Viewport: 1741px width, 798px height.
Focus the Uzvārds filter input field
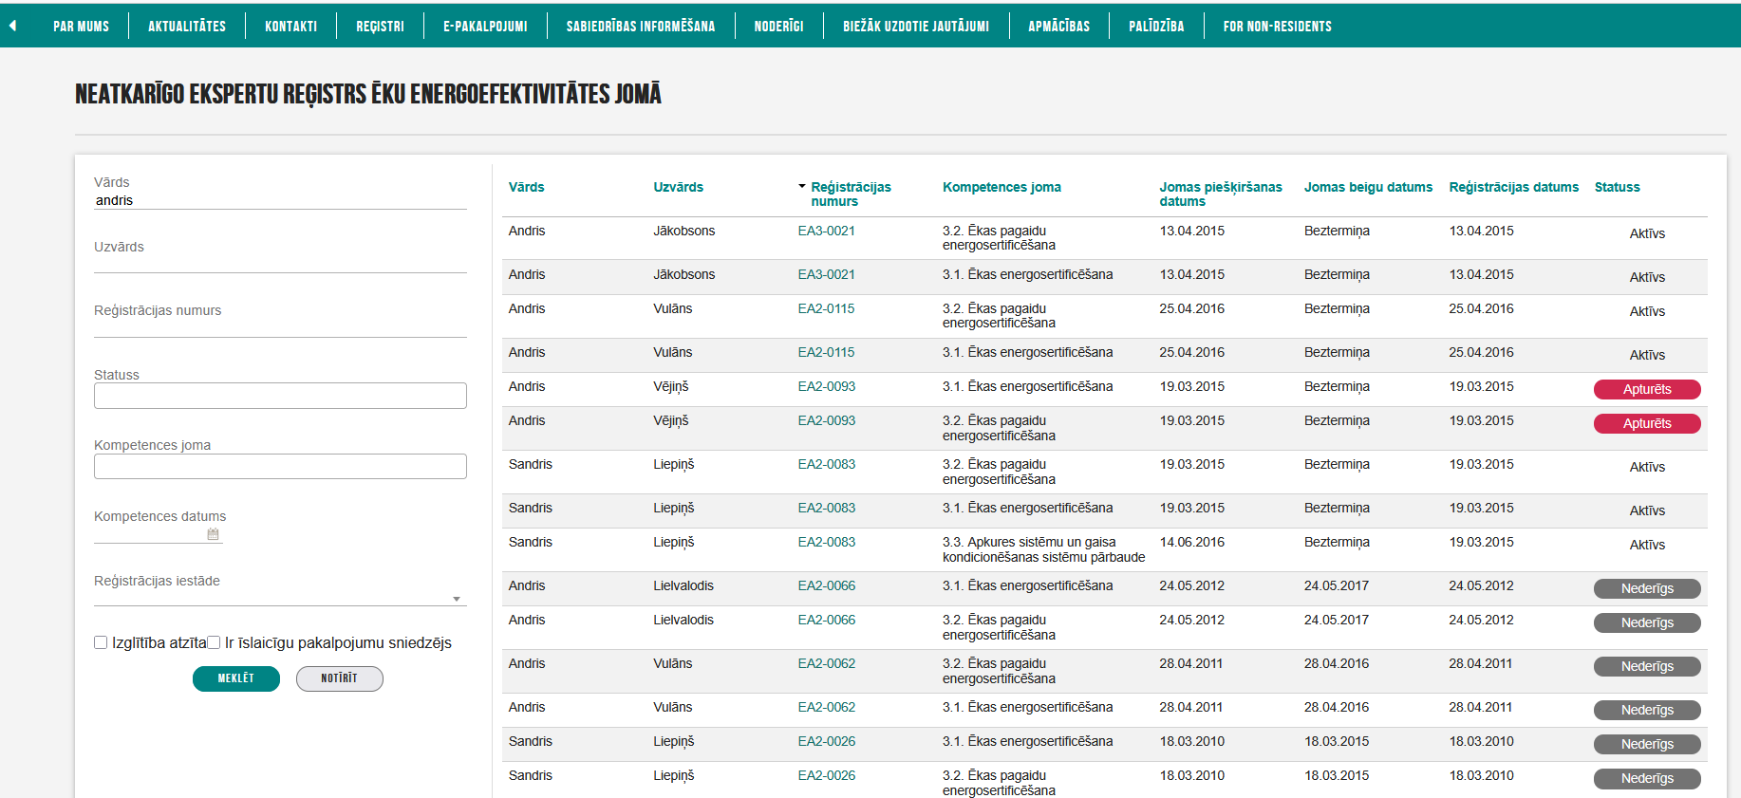[x=280, y=263]
